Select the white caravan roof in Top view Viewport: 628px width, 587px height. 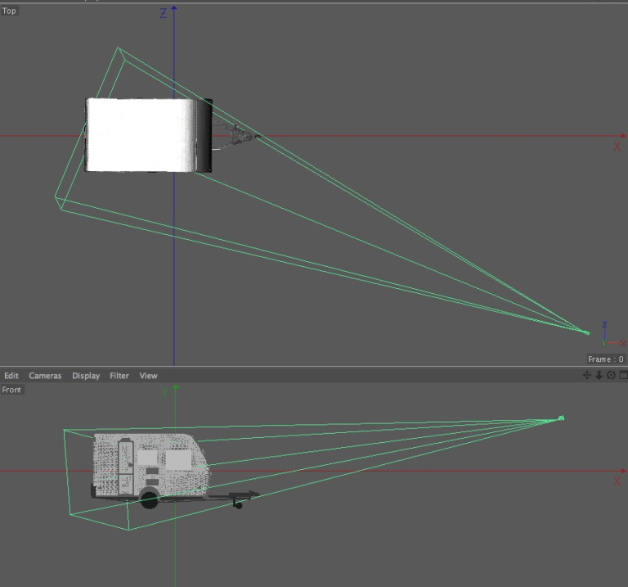point(139,135)
